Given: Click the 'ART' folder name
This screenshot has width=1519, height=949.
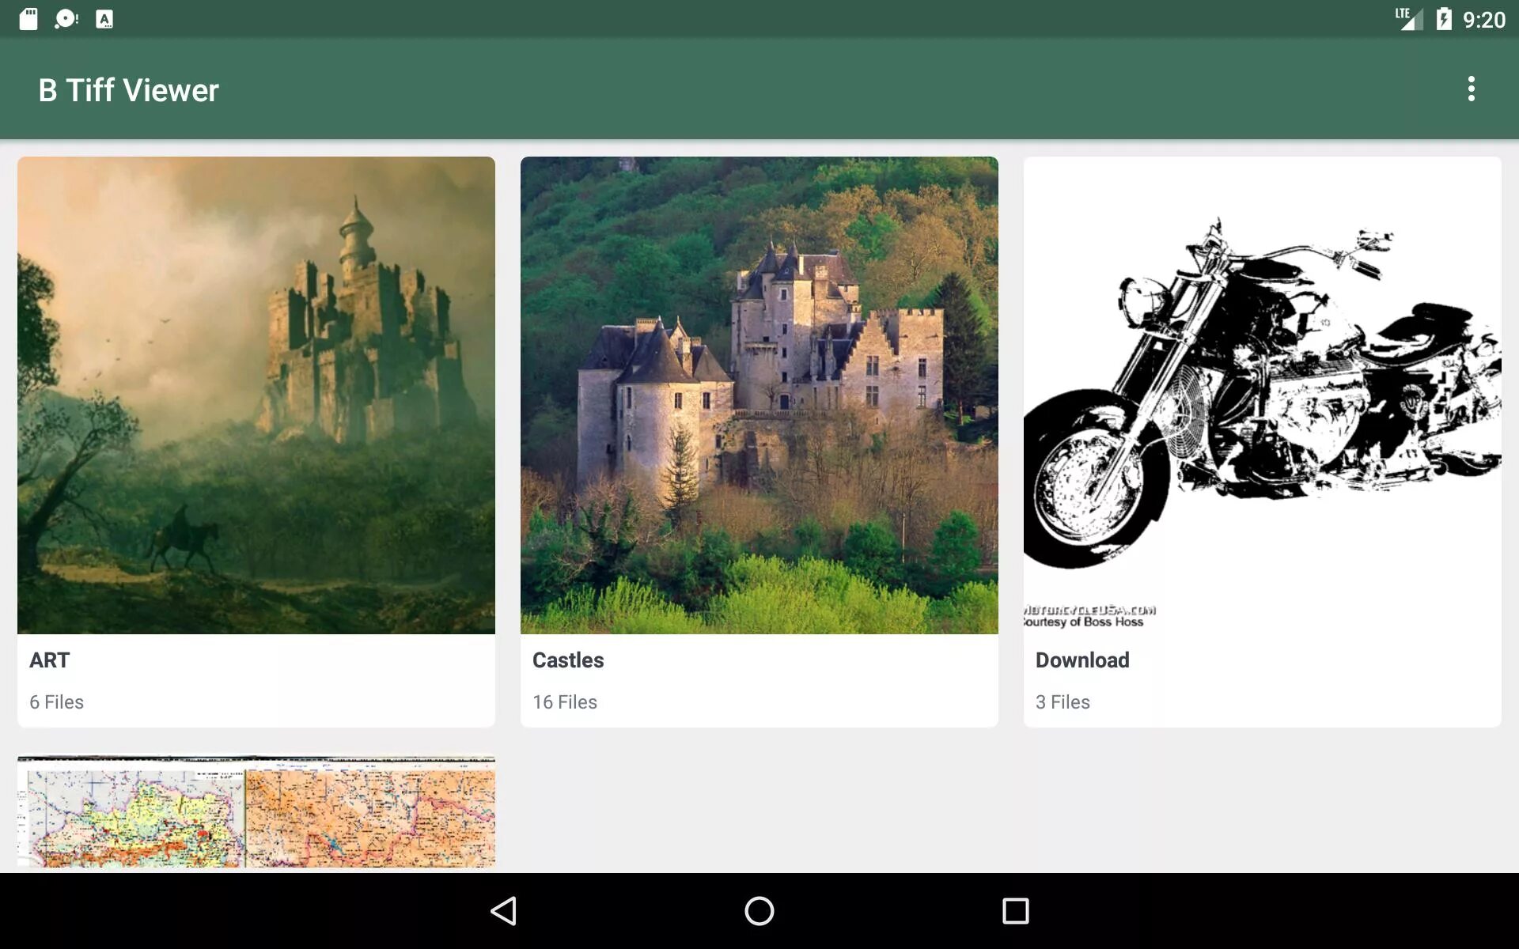Looking at the screenshot, I should (50, 660).
